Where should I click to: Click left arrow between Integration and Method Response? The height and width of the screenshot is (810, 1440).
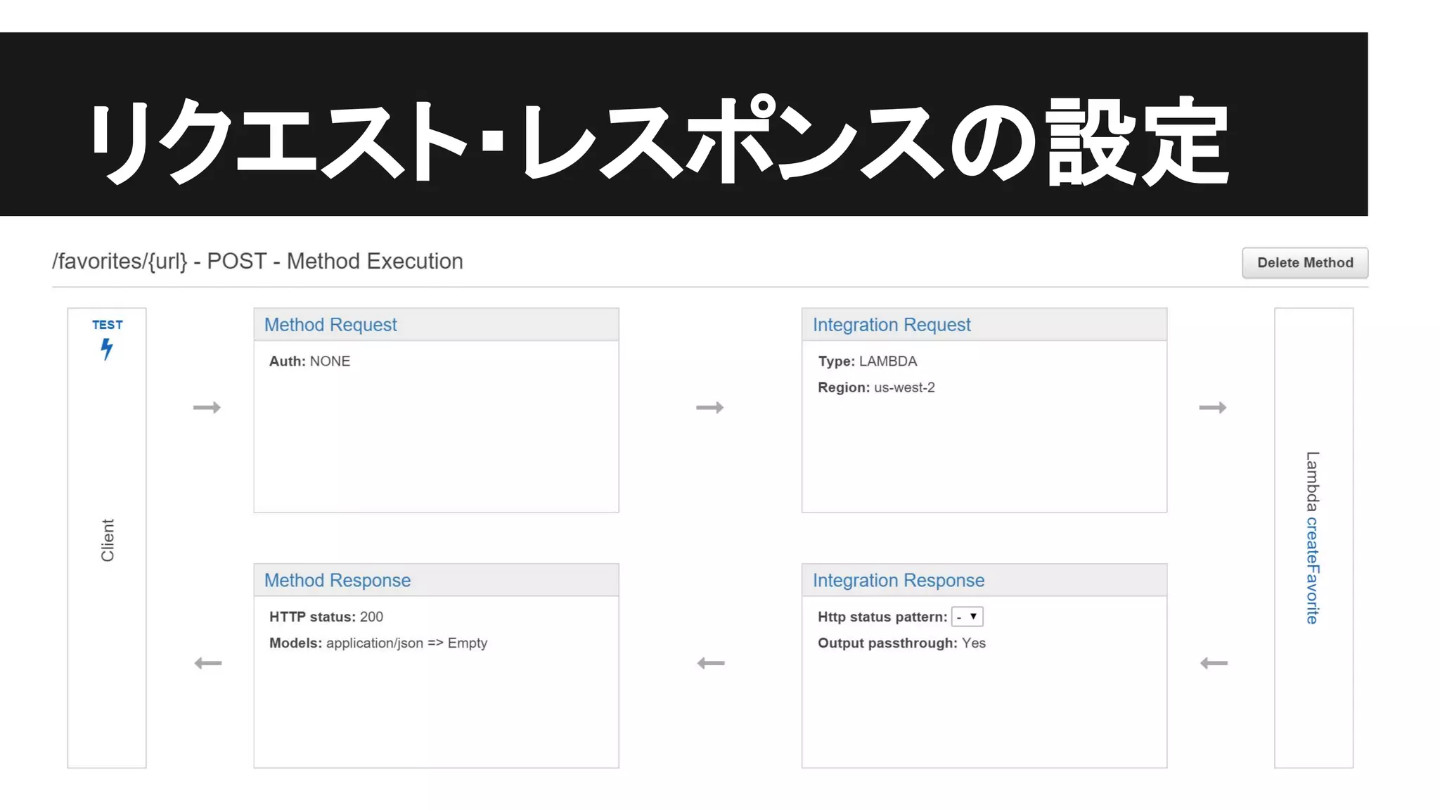710,663
